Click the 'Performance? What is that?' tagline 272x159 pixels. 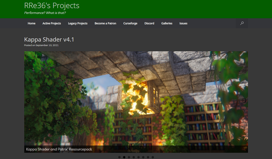click(x=45, y=13)
